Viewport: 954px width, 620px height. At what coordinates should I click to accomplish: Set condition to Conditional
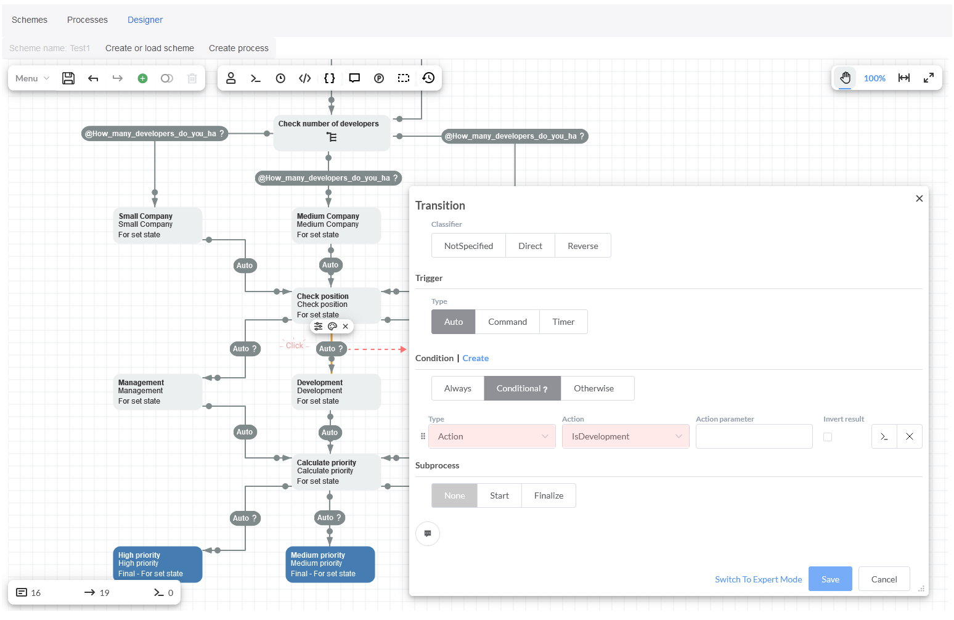click(523, 388)
